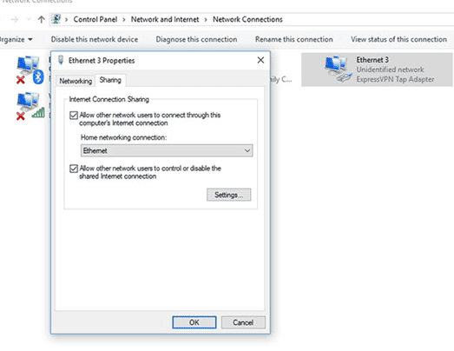This screenshot has height=351, width=454.
Task: Click the Ethernet 3 Properties title icon
Action: [x=61, y=60]
